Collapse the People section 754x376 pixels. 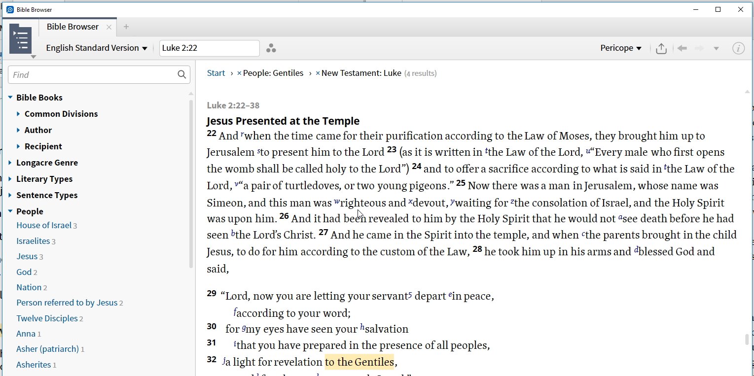click(10, 211)
